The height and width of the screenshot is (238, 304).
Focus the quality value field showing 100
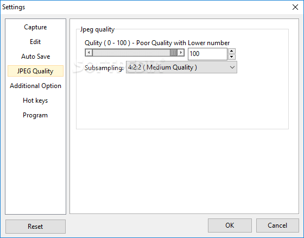(x=207, y=54)
